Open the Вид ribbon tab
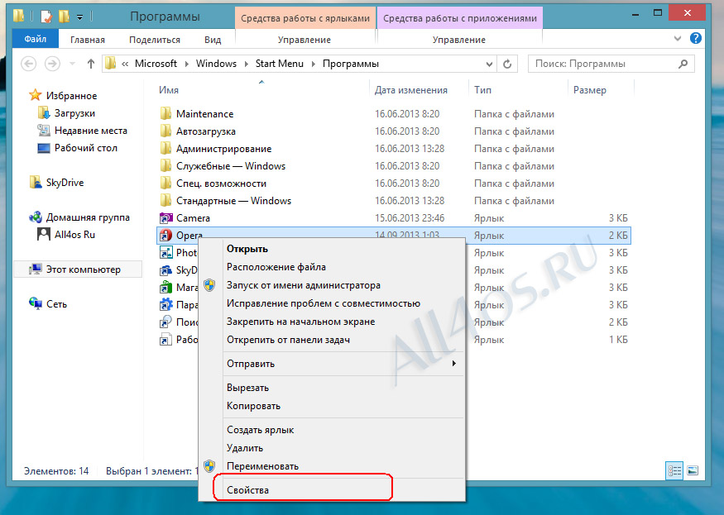 tap(213, 40)
